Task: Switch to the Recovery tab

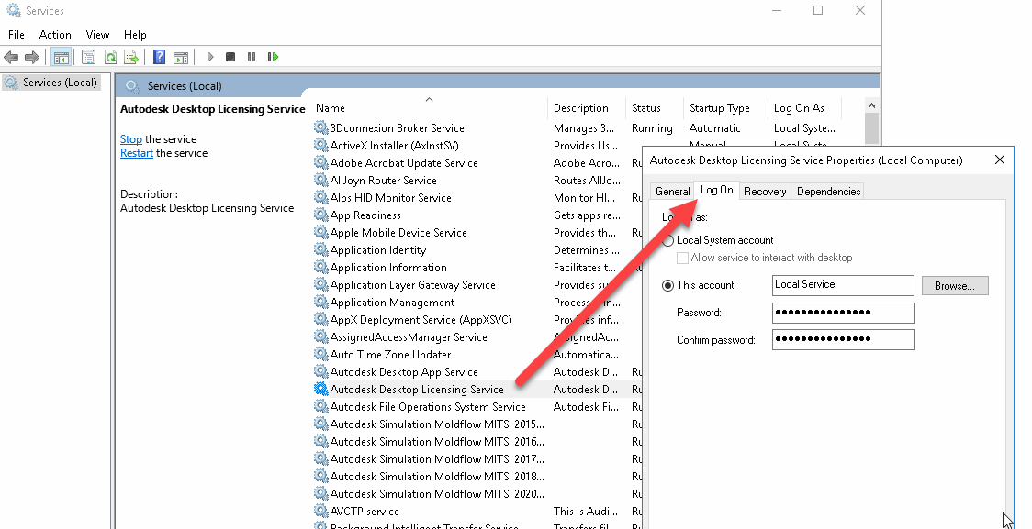Action: coord(765,192)
